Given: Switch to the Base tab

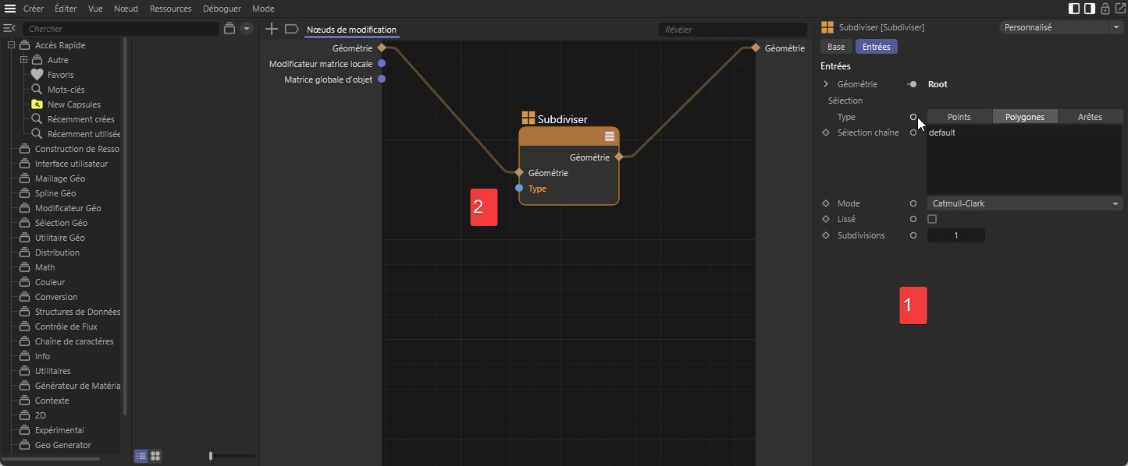Looking at the screenshot, I should click(x=835, y=47).
